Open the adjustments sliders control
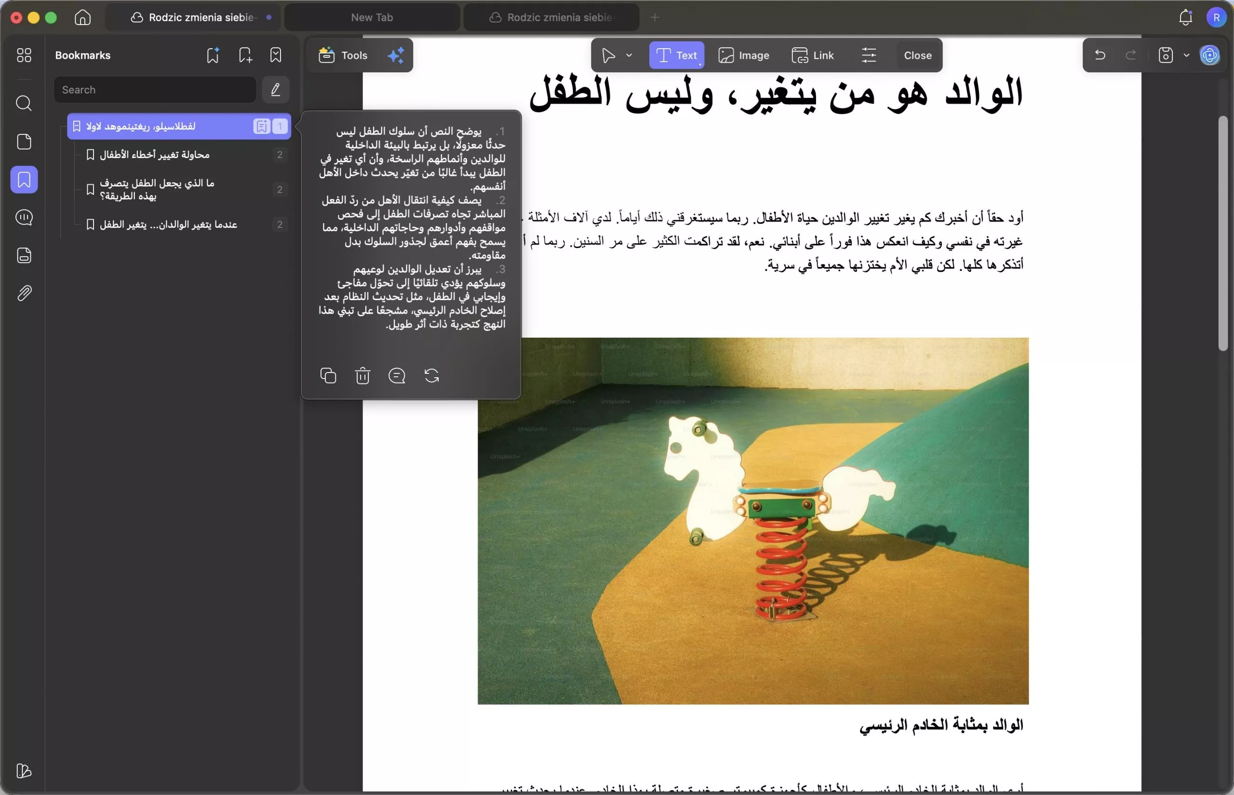This screenshot has height=795, width=1234. tap(869, 55)
